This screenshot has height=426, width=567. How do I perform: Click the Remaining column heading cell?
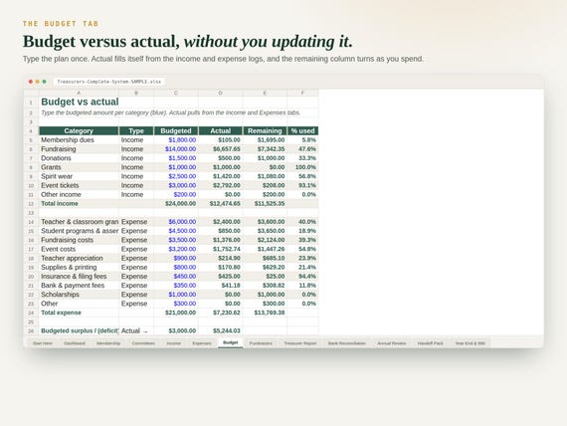[265, 130]
